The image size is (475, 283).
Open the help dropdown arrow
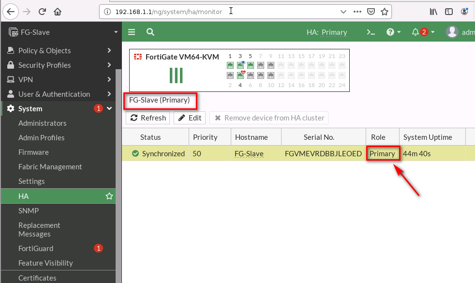(398, 32)
